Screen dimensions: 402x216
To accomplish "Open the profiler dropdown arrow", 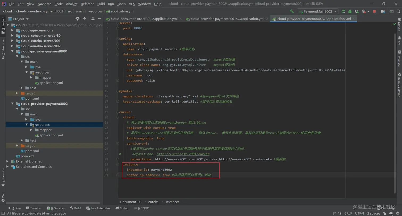I will [x=368, y=11].
